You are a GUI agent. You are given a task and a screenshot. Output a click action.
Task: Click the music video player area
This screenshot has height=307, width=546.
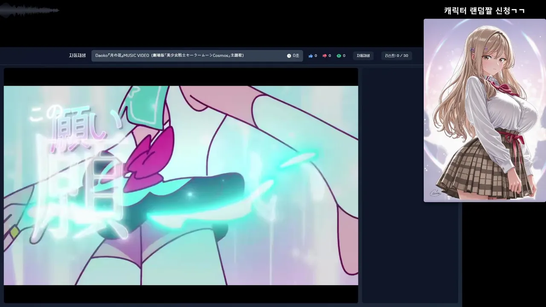click(x=181, y=185)
